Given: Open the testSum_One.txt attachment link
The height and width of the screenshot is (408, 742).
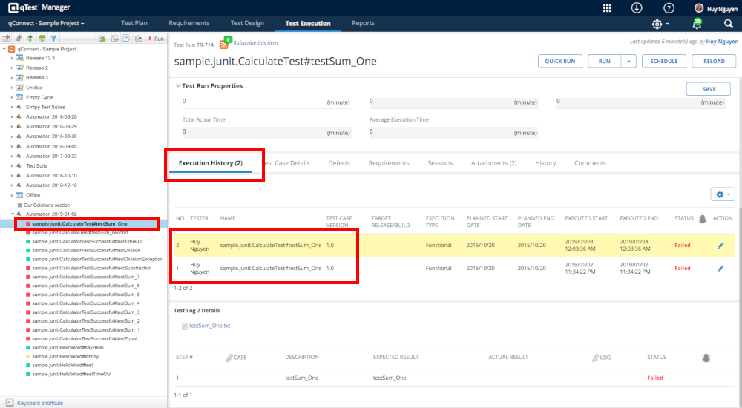Looking at the screenshot, I should tap(210, 326).
